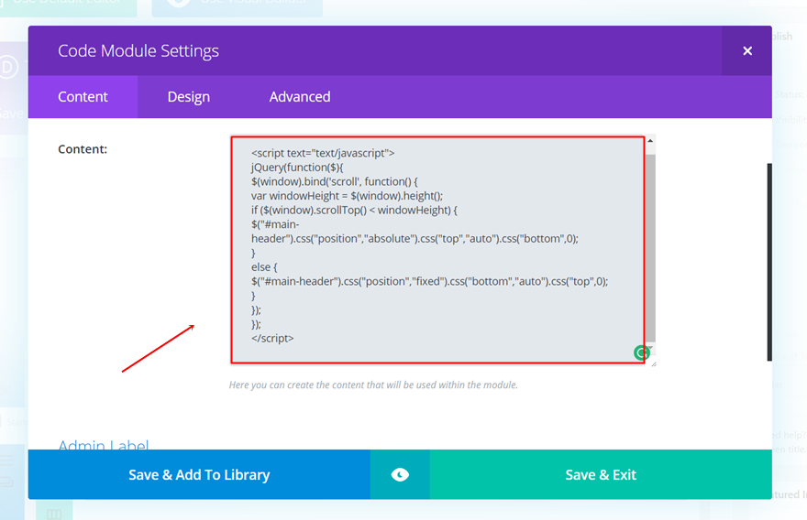The width and height of the screenshot is (807, 520).
Task: Switch to the Design tab
Action: point(188,97)
